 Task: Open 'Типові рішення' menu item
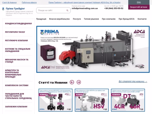[x=91, y=19]
